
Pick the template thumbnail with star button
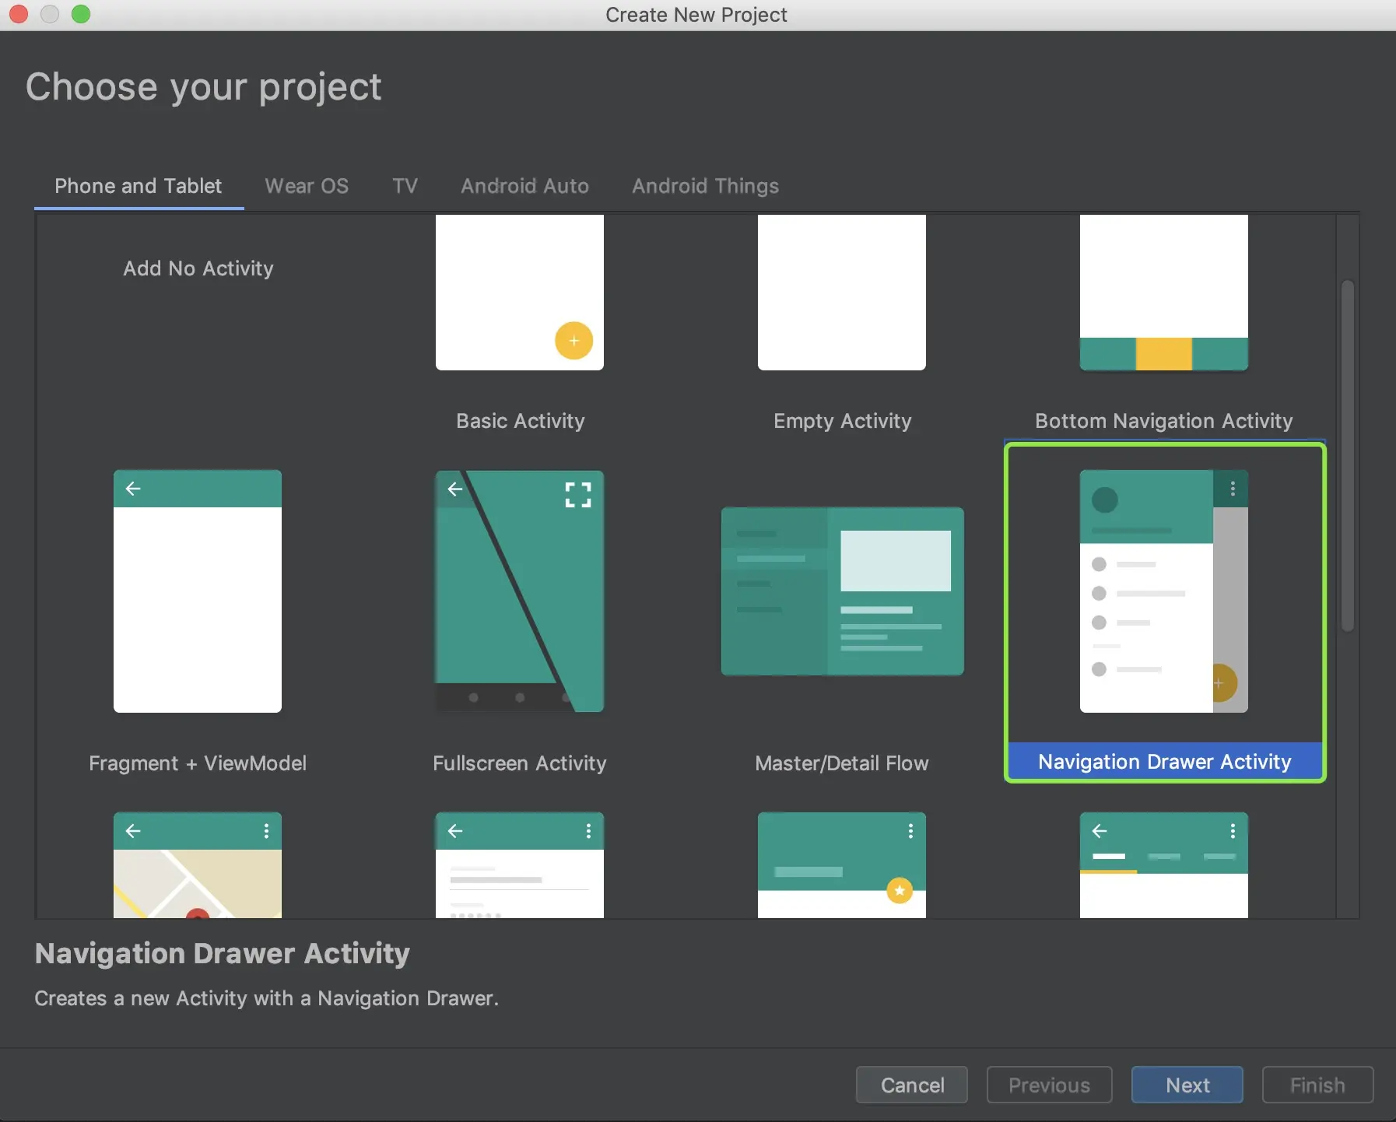tap(842, 865)
